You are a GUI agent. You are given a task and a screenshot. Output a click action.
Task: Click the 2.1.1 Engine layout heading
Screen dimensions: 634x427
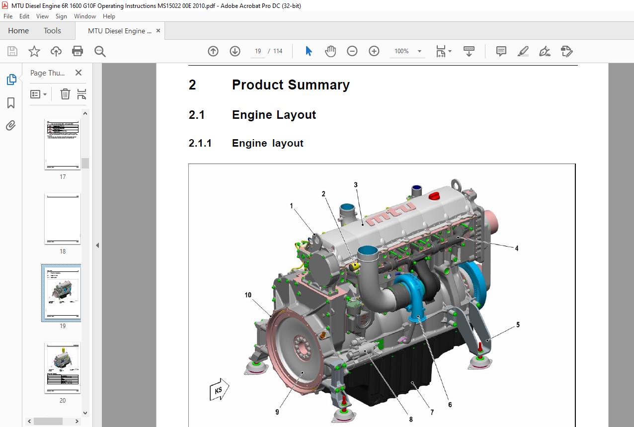[267, 143]
